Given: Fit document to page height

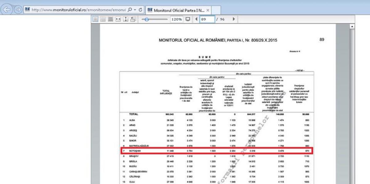Looking at the screenshot, I should [125, 19].
